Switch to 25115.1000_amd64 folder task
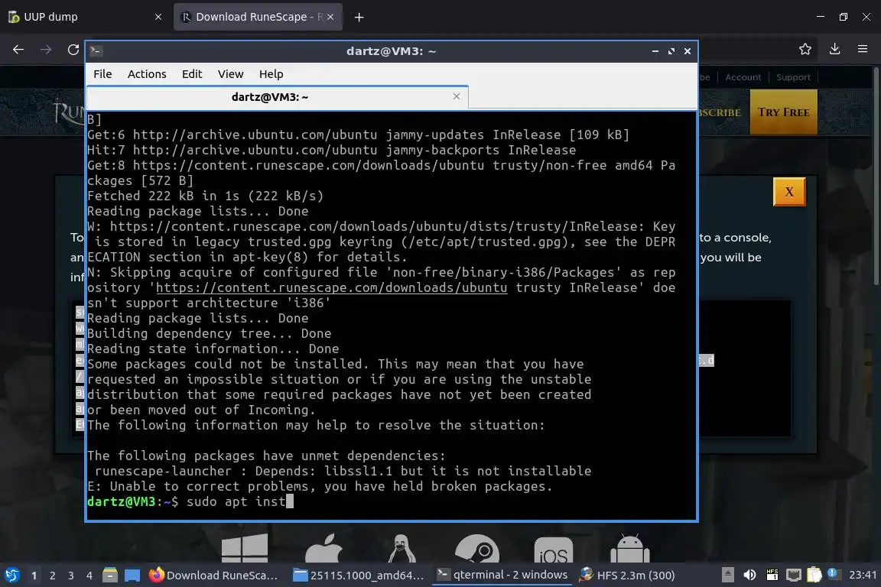The height and width of the screenshot is (587, 881). click(359, 576)
